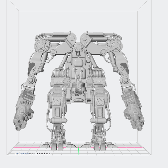168x168 pixels.
Task: Click the dotted panel on right thigh
Action: (x=100, y=101)
